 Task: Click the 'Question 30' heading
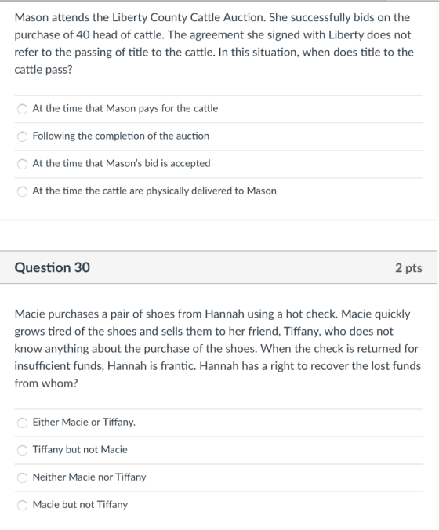click(53, 267)
